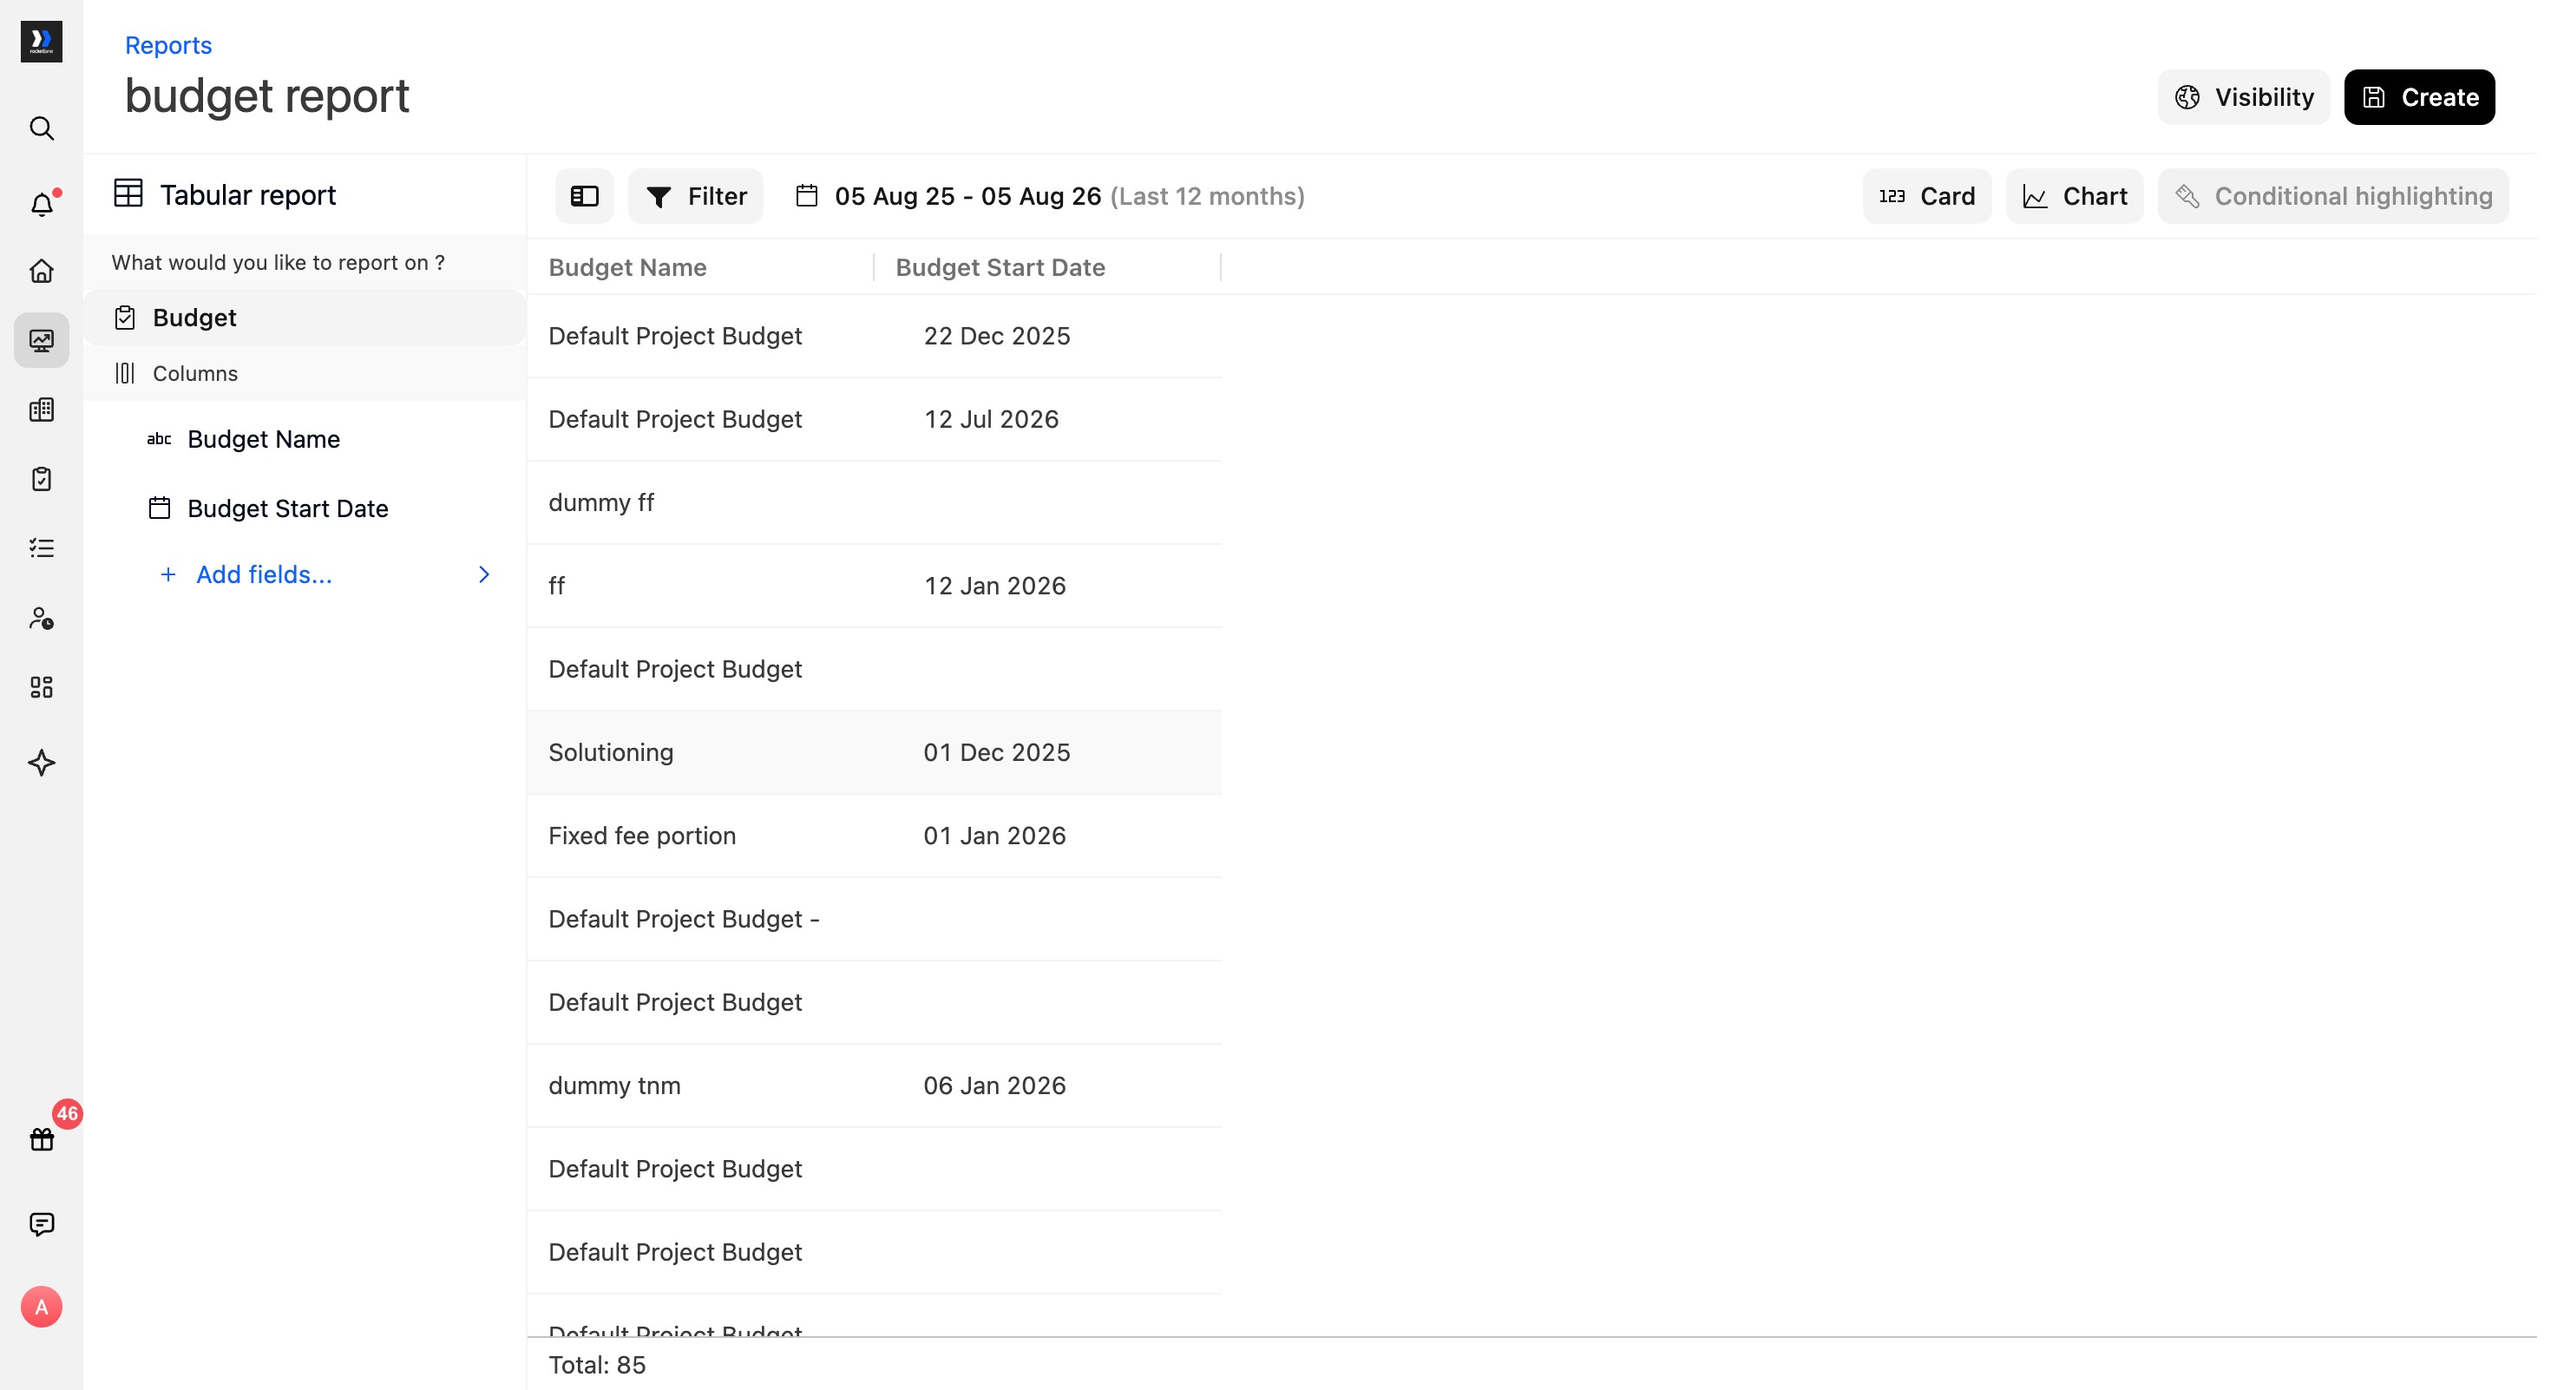The width and height of the screenshot is (2551, 1390).
Task: Click the 'dummy ff' row
Action: [875, 502]
